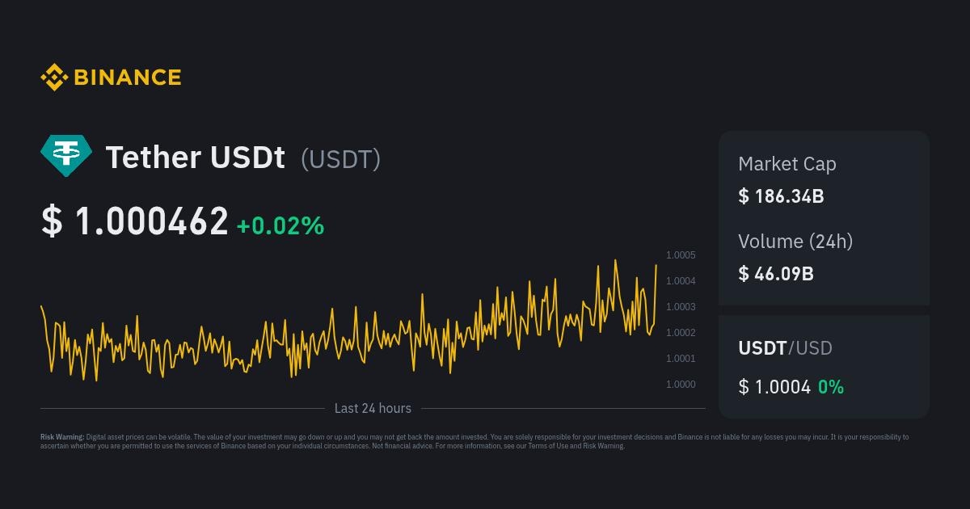
Task: Select the Tether USDt title
Action: tap(196, 158)
